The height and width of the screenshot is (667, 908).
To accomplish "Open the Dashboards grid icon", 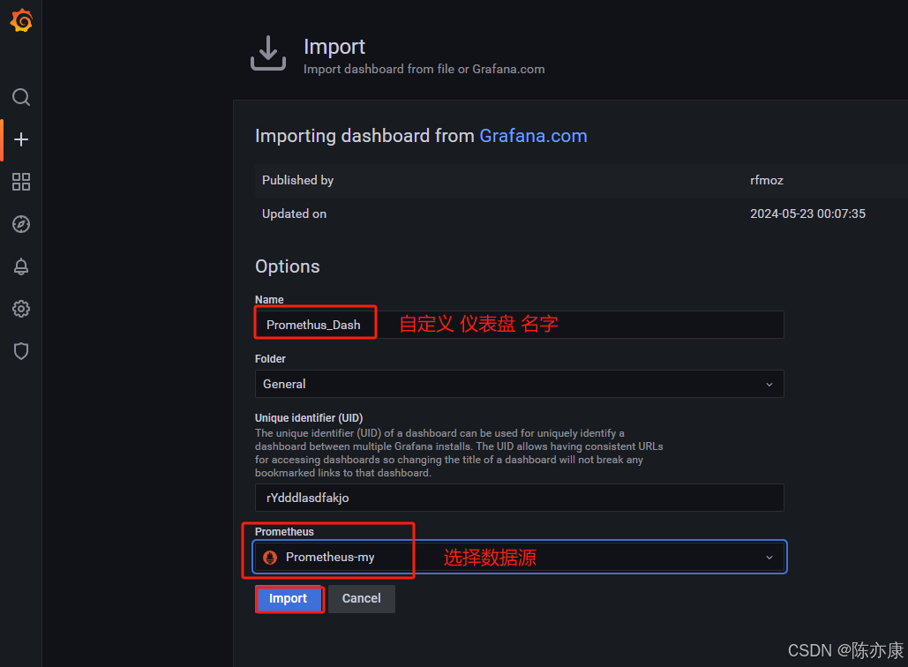I will 21,182.
